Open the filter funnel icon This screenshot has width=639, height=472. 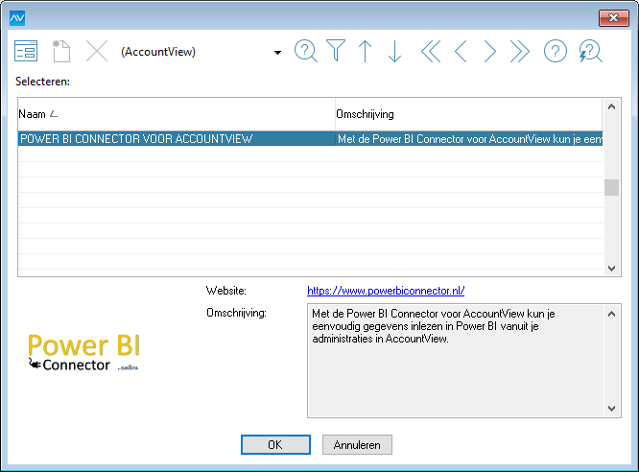336,51
